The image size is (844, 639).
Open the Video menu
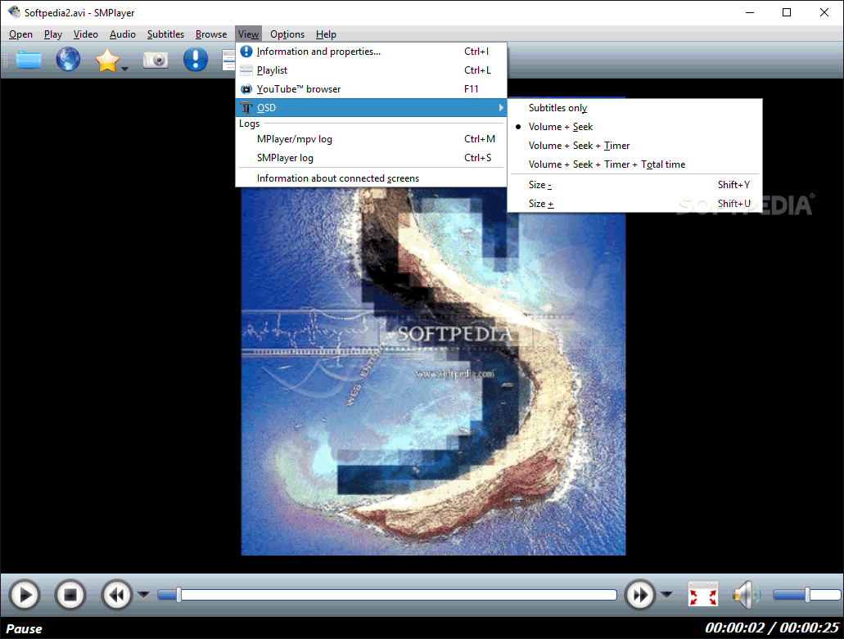(86, 34)
